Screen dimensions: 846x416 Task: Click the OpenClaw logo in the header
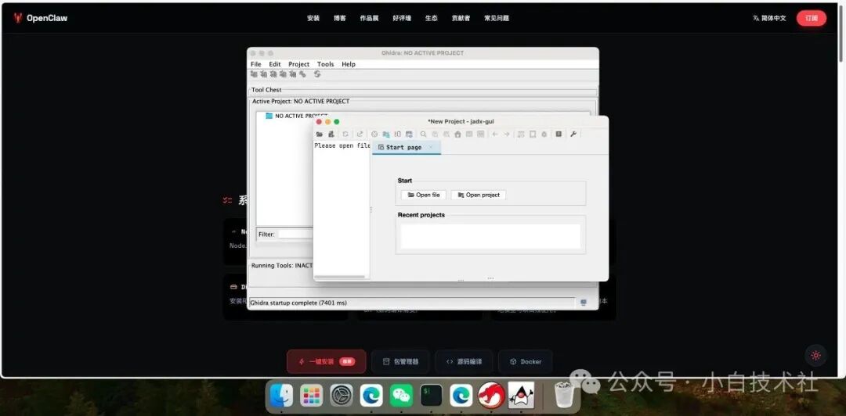click(41, 18)
